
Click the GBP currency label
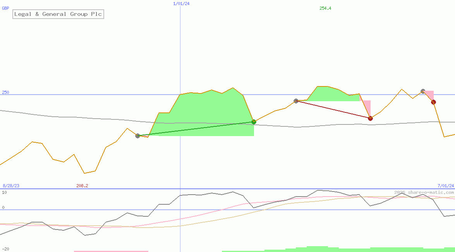point(5,8)
